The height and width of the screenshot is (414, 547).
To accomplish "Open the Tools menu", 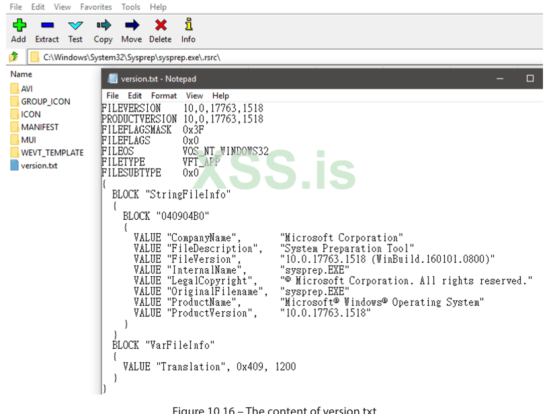I will coord(131,7).
